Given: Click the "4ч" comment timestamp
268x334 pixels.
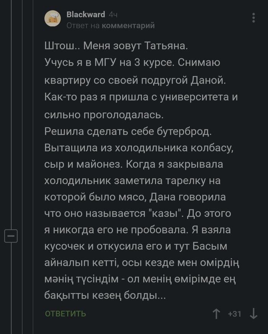Looking at the screenshot, I should pyautogui.click(x=113, y=15).
